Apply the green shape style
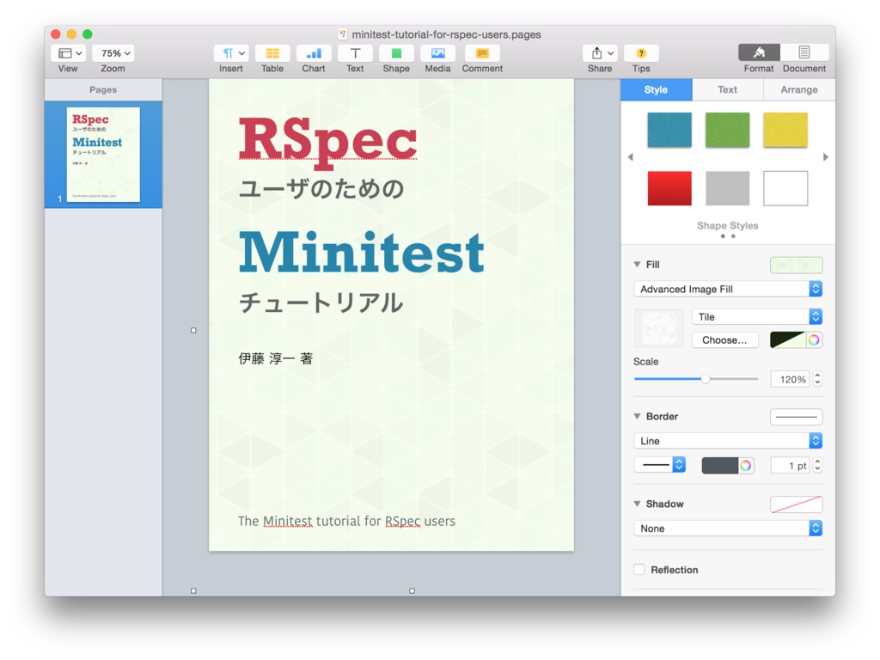Screen dimensions: 880x660 [x=727, y=130]
